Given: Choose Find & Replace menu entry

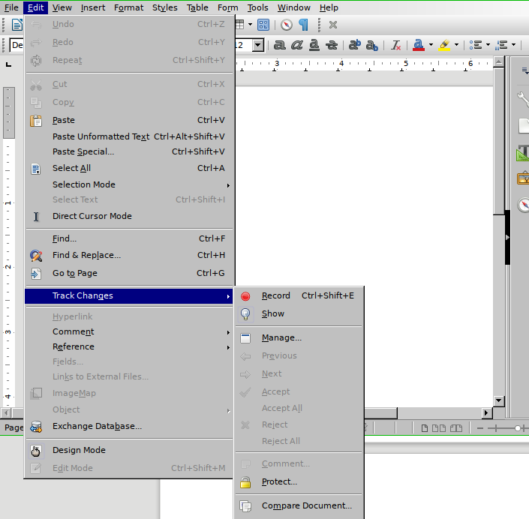Looking at the screenshot, I should click(129, 255).
